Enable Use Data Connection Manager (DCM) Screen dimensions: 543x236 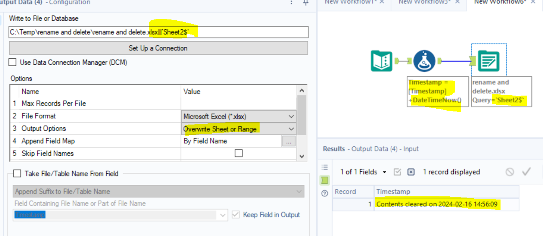click(x=12, y=62)
